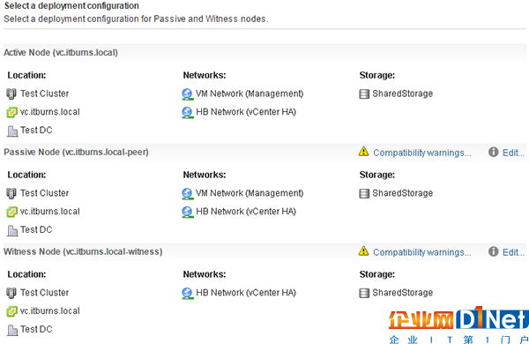Image resolution: width=529 pixels, height=344 pixels.
Task: Edit the Passive Node configuration
Action: [x=513, y=153]
